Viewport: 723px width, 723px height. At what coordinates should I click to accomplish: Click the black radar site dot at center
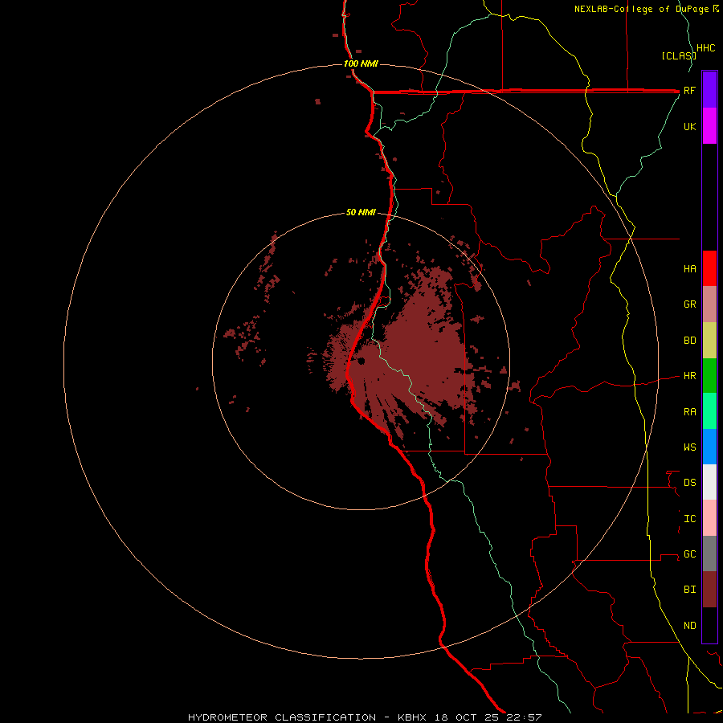(x=361, y=361)
